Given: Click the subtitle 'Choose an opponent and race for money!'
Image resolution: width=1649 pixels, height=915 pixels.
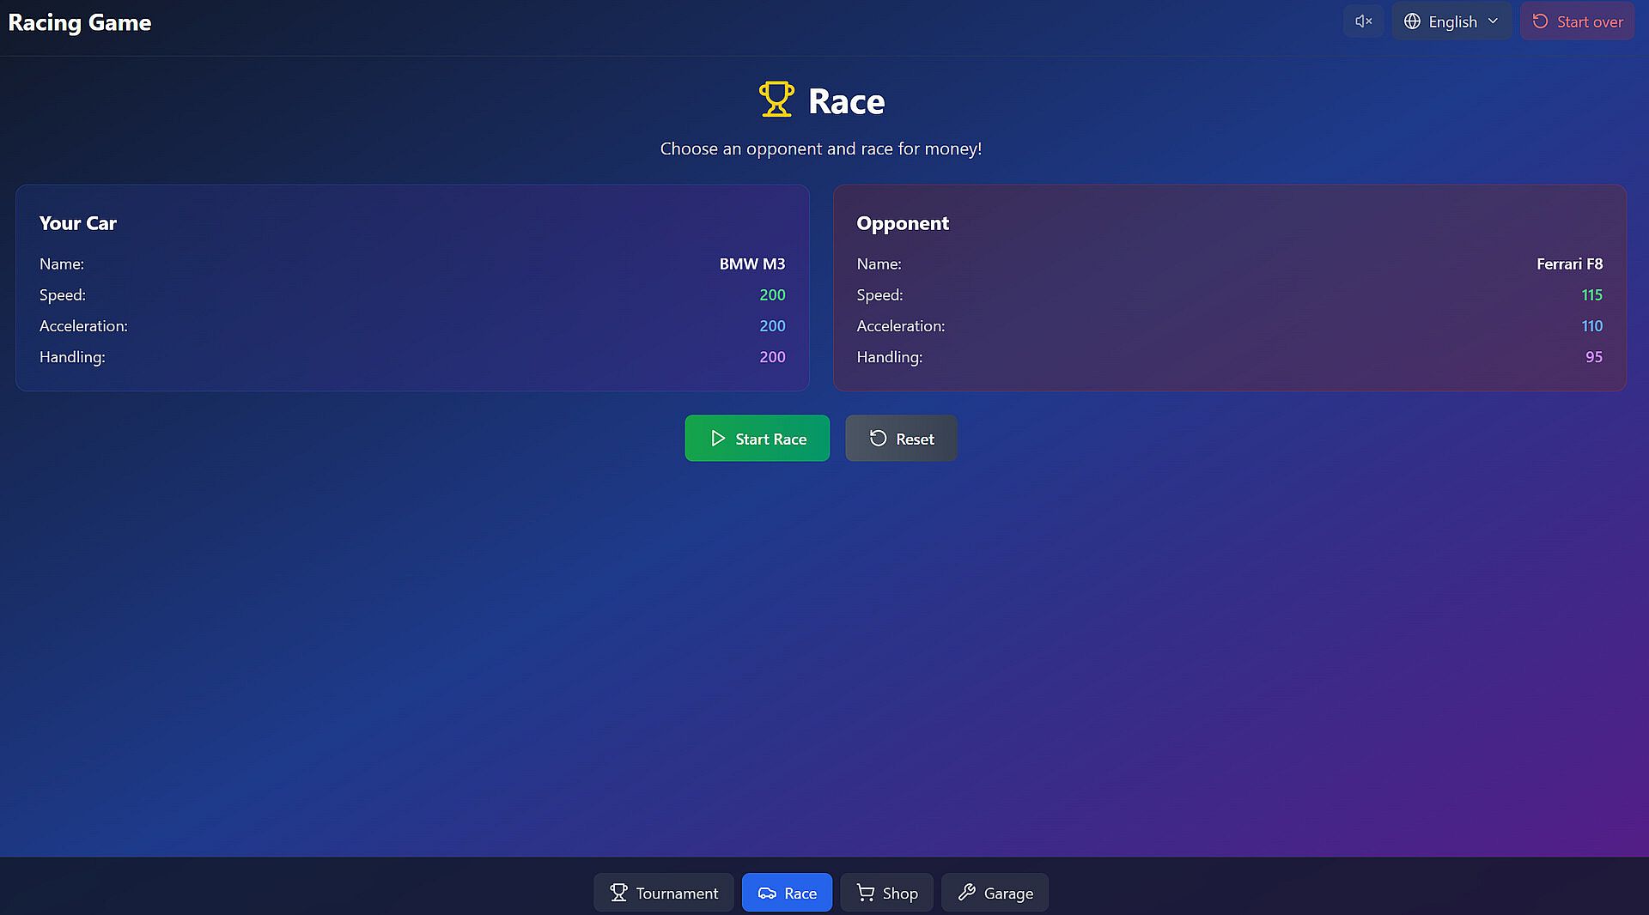Looking at the screenshot, I should point(821,148).
